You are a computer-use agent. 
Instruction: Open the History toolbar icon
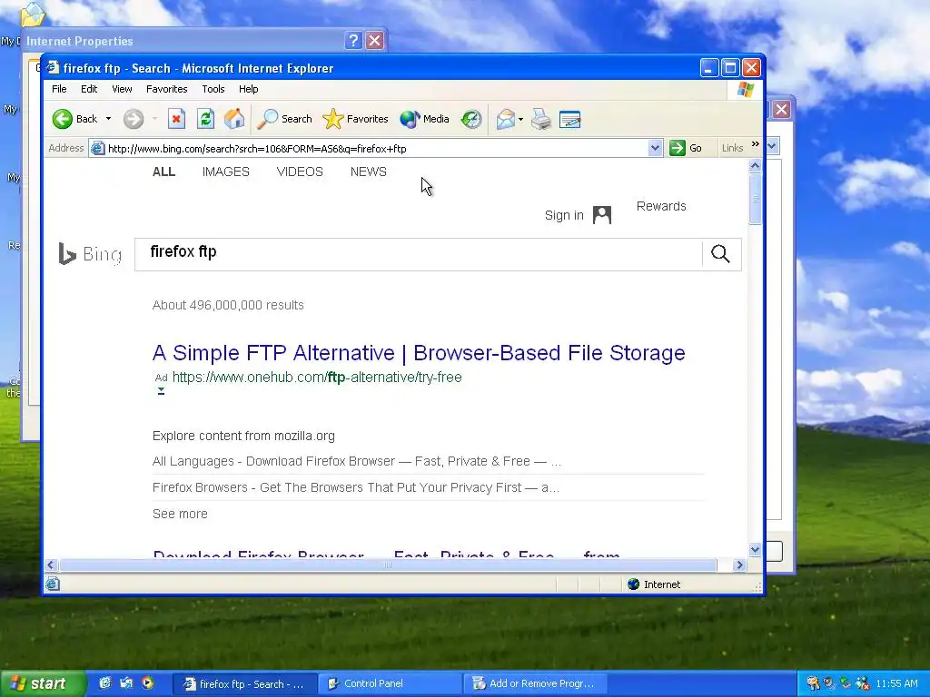click(471, 119)
